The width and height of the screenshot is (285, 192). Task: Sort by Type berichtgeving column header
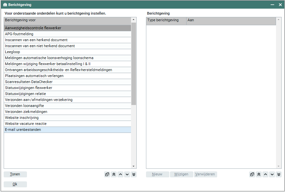coord(166,20)
